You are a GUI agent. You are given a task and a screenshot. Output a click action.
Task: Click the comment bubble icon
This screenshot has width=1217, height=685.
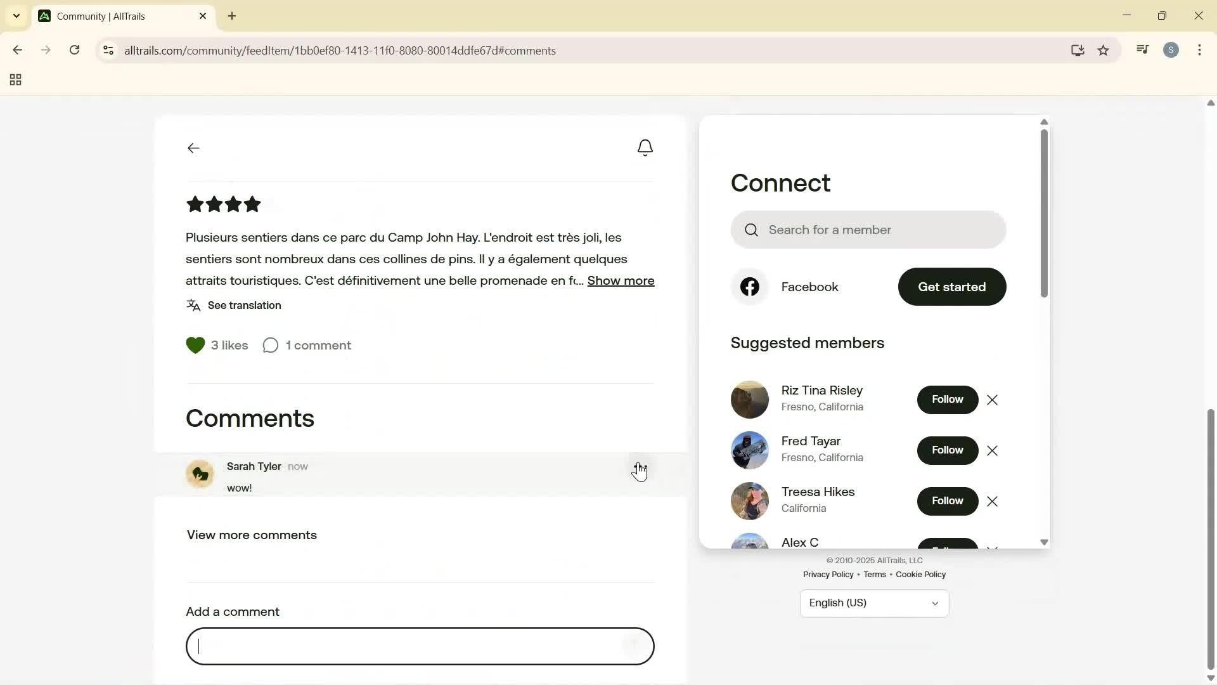click(271, 346)
